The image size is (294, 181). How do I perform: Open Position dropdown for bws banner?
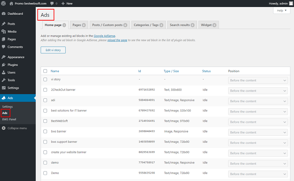pyautogui.click(x=258, y=132)
